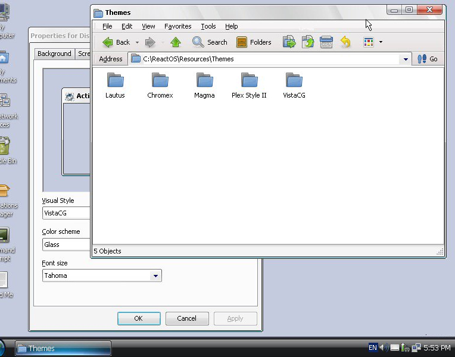Select the Recycle Bin desktop icon
The height and width of the screenshot is (357, 455).
(x=6, y=151)
